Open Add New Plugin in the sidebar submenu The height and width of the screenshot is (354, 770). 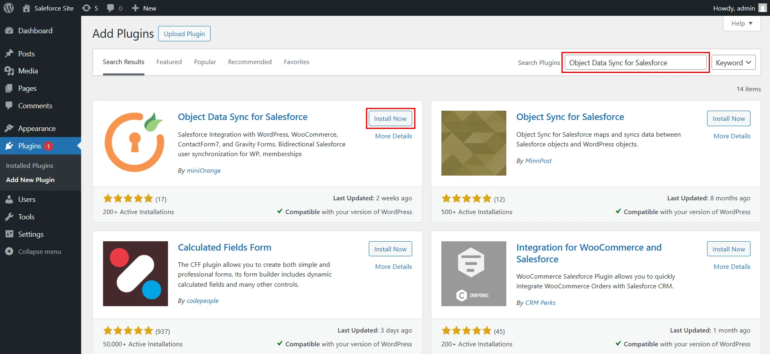click(x=30, y=180)
